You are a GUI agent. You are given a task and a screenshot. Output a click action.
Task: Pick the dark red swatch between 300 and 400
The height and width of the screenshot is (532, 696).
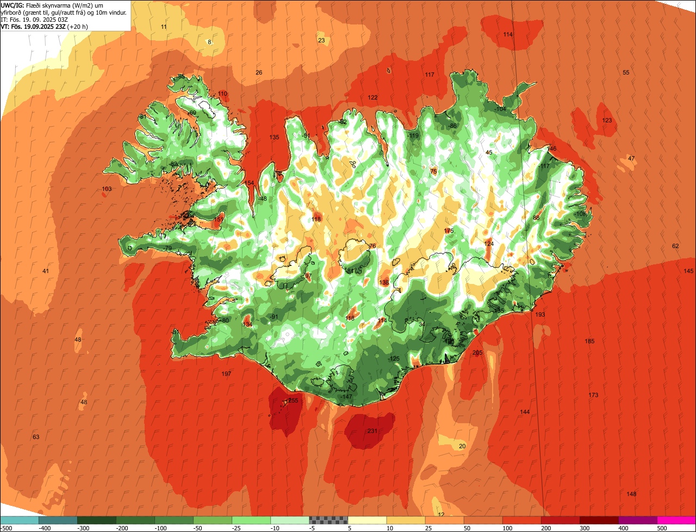point(599,520)
